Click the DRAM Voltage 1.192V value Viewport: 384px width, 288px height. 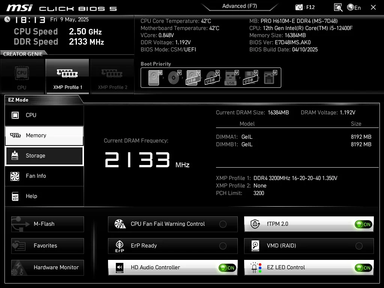click(348, 112)
